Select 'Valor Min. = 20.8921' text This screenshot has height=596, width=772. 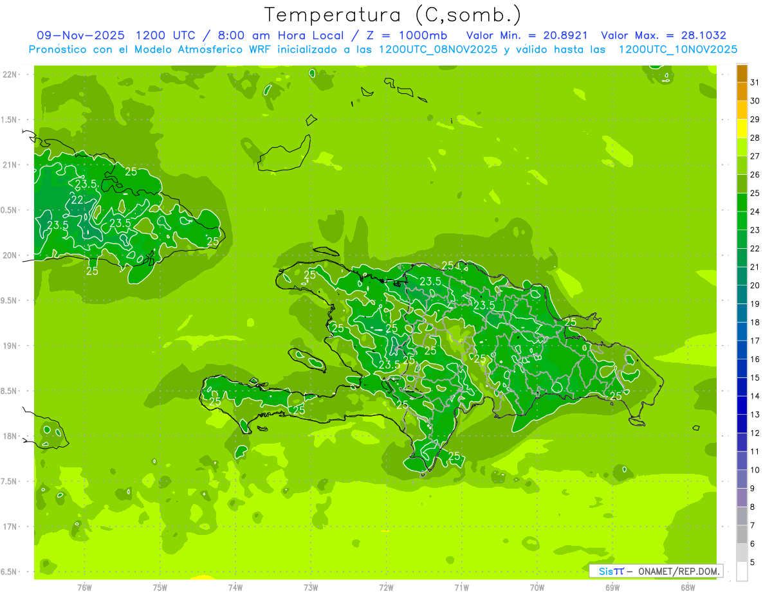pyautogui.click(x=527, y=35)
